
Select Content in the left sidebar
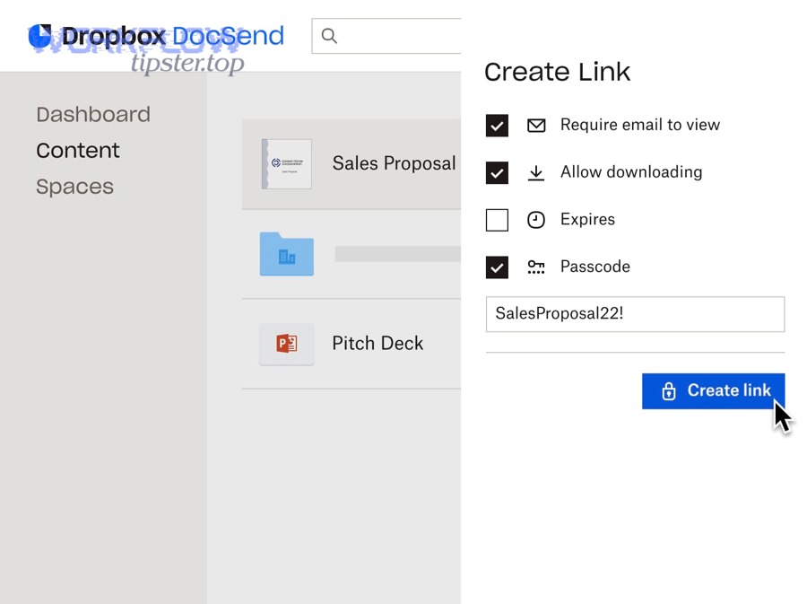click(x=77, y=150)
